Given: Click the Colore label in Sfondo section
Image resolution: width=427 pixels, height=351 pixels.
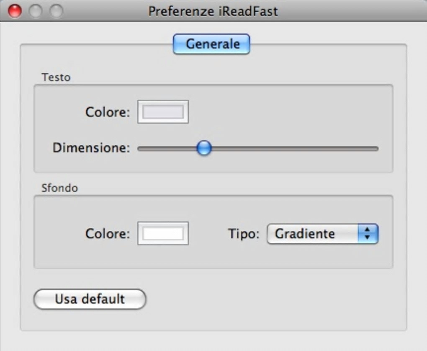Looking at the screenshot, I should (x=108, y=233).
